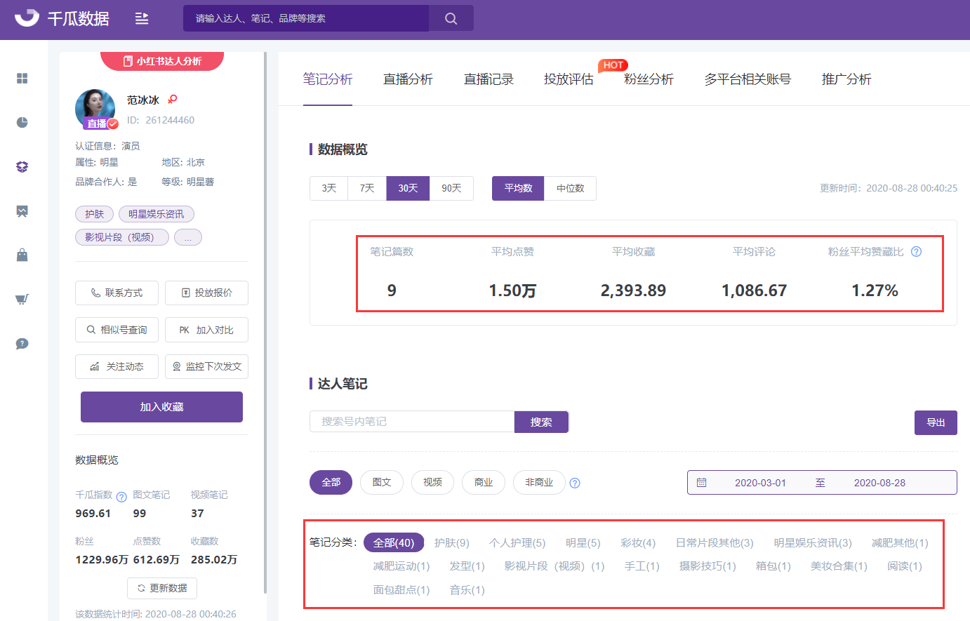Switch to the 多平台相关账号 tab

coord(748,79)
